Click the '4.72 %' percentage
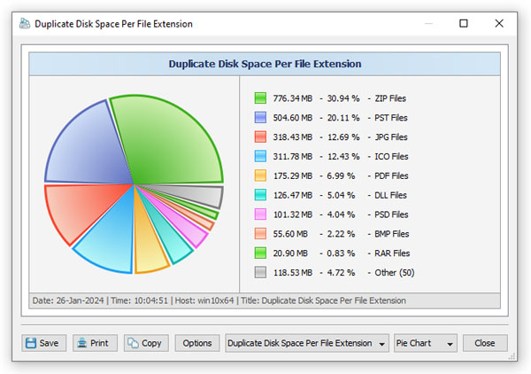This screenshot has width=531, height=374. [x=341, y=272]
